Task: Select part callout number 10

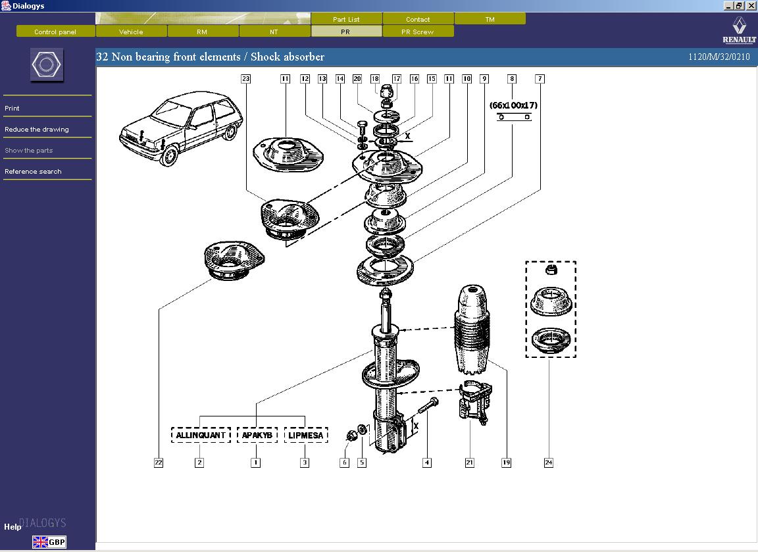Action: click(467, 79)
